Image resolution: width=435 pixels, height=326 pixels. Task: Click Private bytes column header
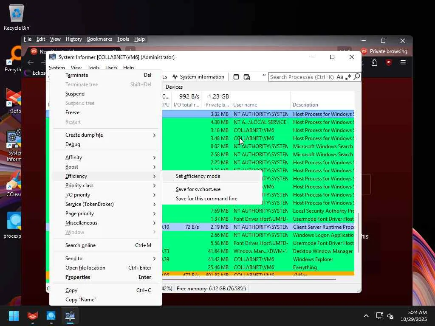[x=216, y=105]
